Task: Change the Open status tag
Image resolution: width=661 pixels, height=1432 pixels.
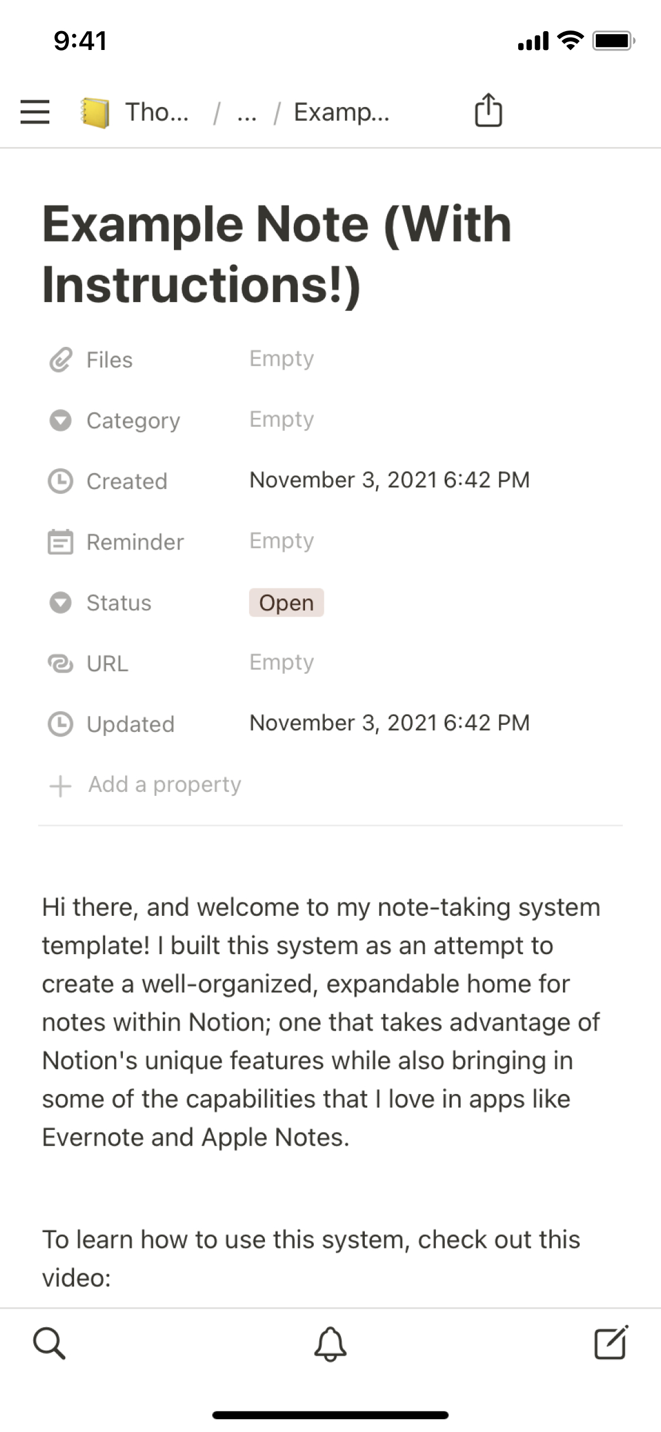Action: tap(286, 603)
